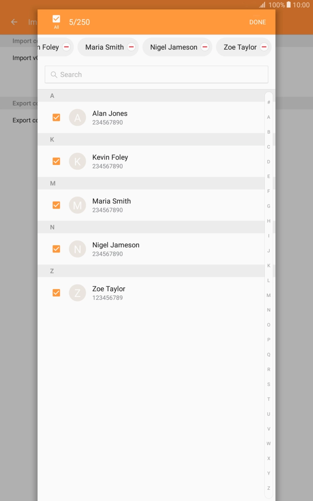Uncheck Maria Smith contact checkbox
The width and height of the screenshot is (313, 501).
[56, 205]
